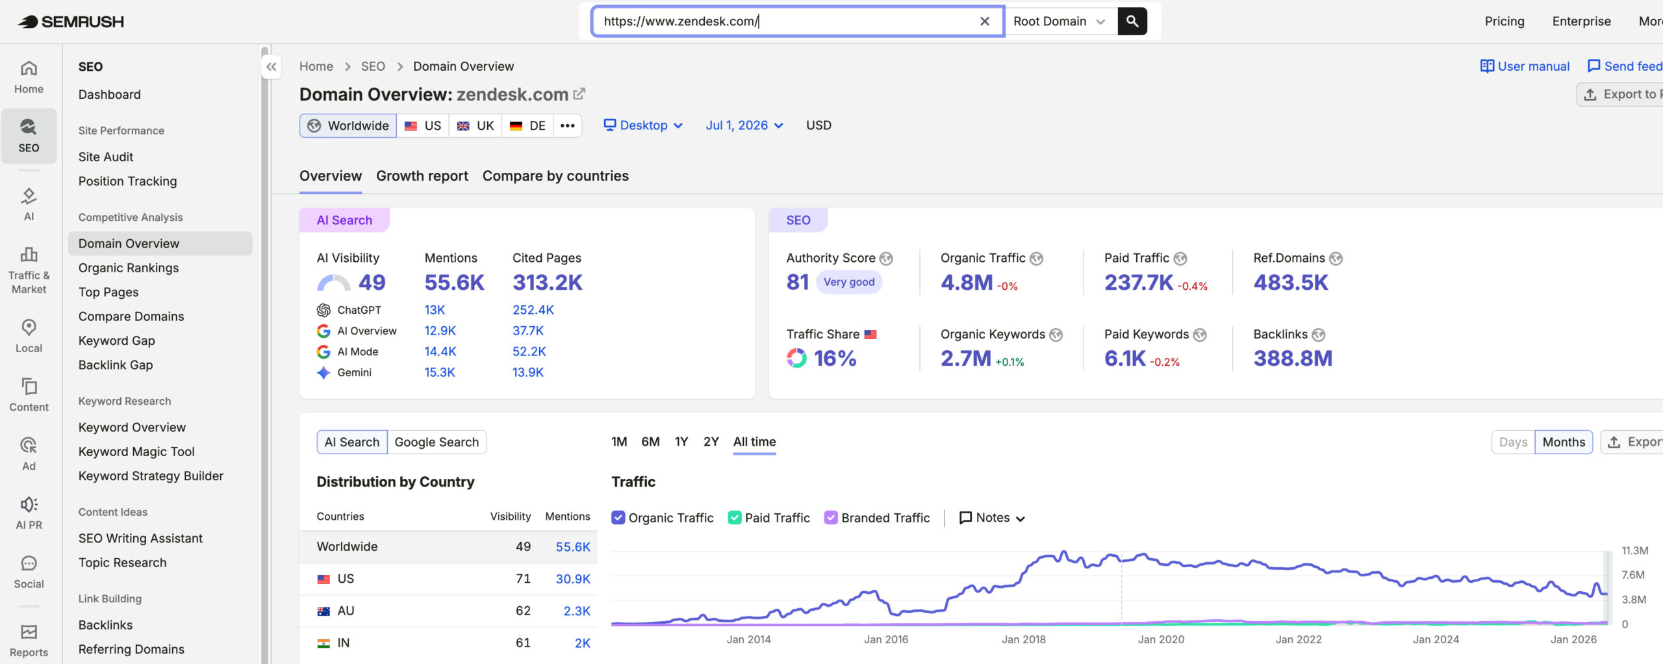Click Paid Traffic info icon
1663x664 pixels.
[x=1180, y=259]
